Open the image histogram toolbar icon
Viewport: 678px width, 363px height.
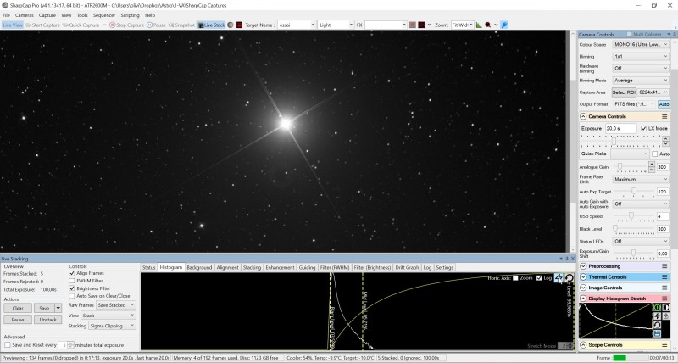tap(479, 25)
